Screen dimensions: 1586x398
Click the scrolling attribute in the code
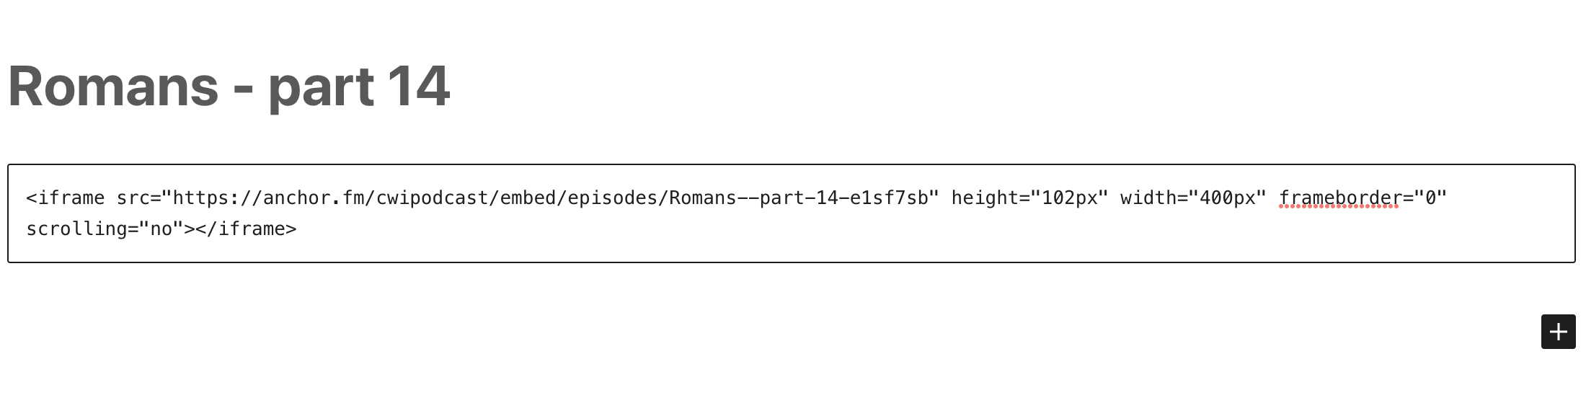pyautogui.click(x=76, y=229)
